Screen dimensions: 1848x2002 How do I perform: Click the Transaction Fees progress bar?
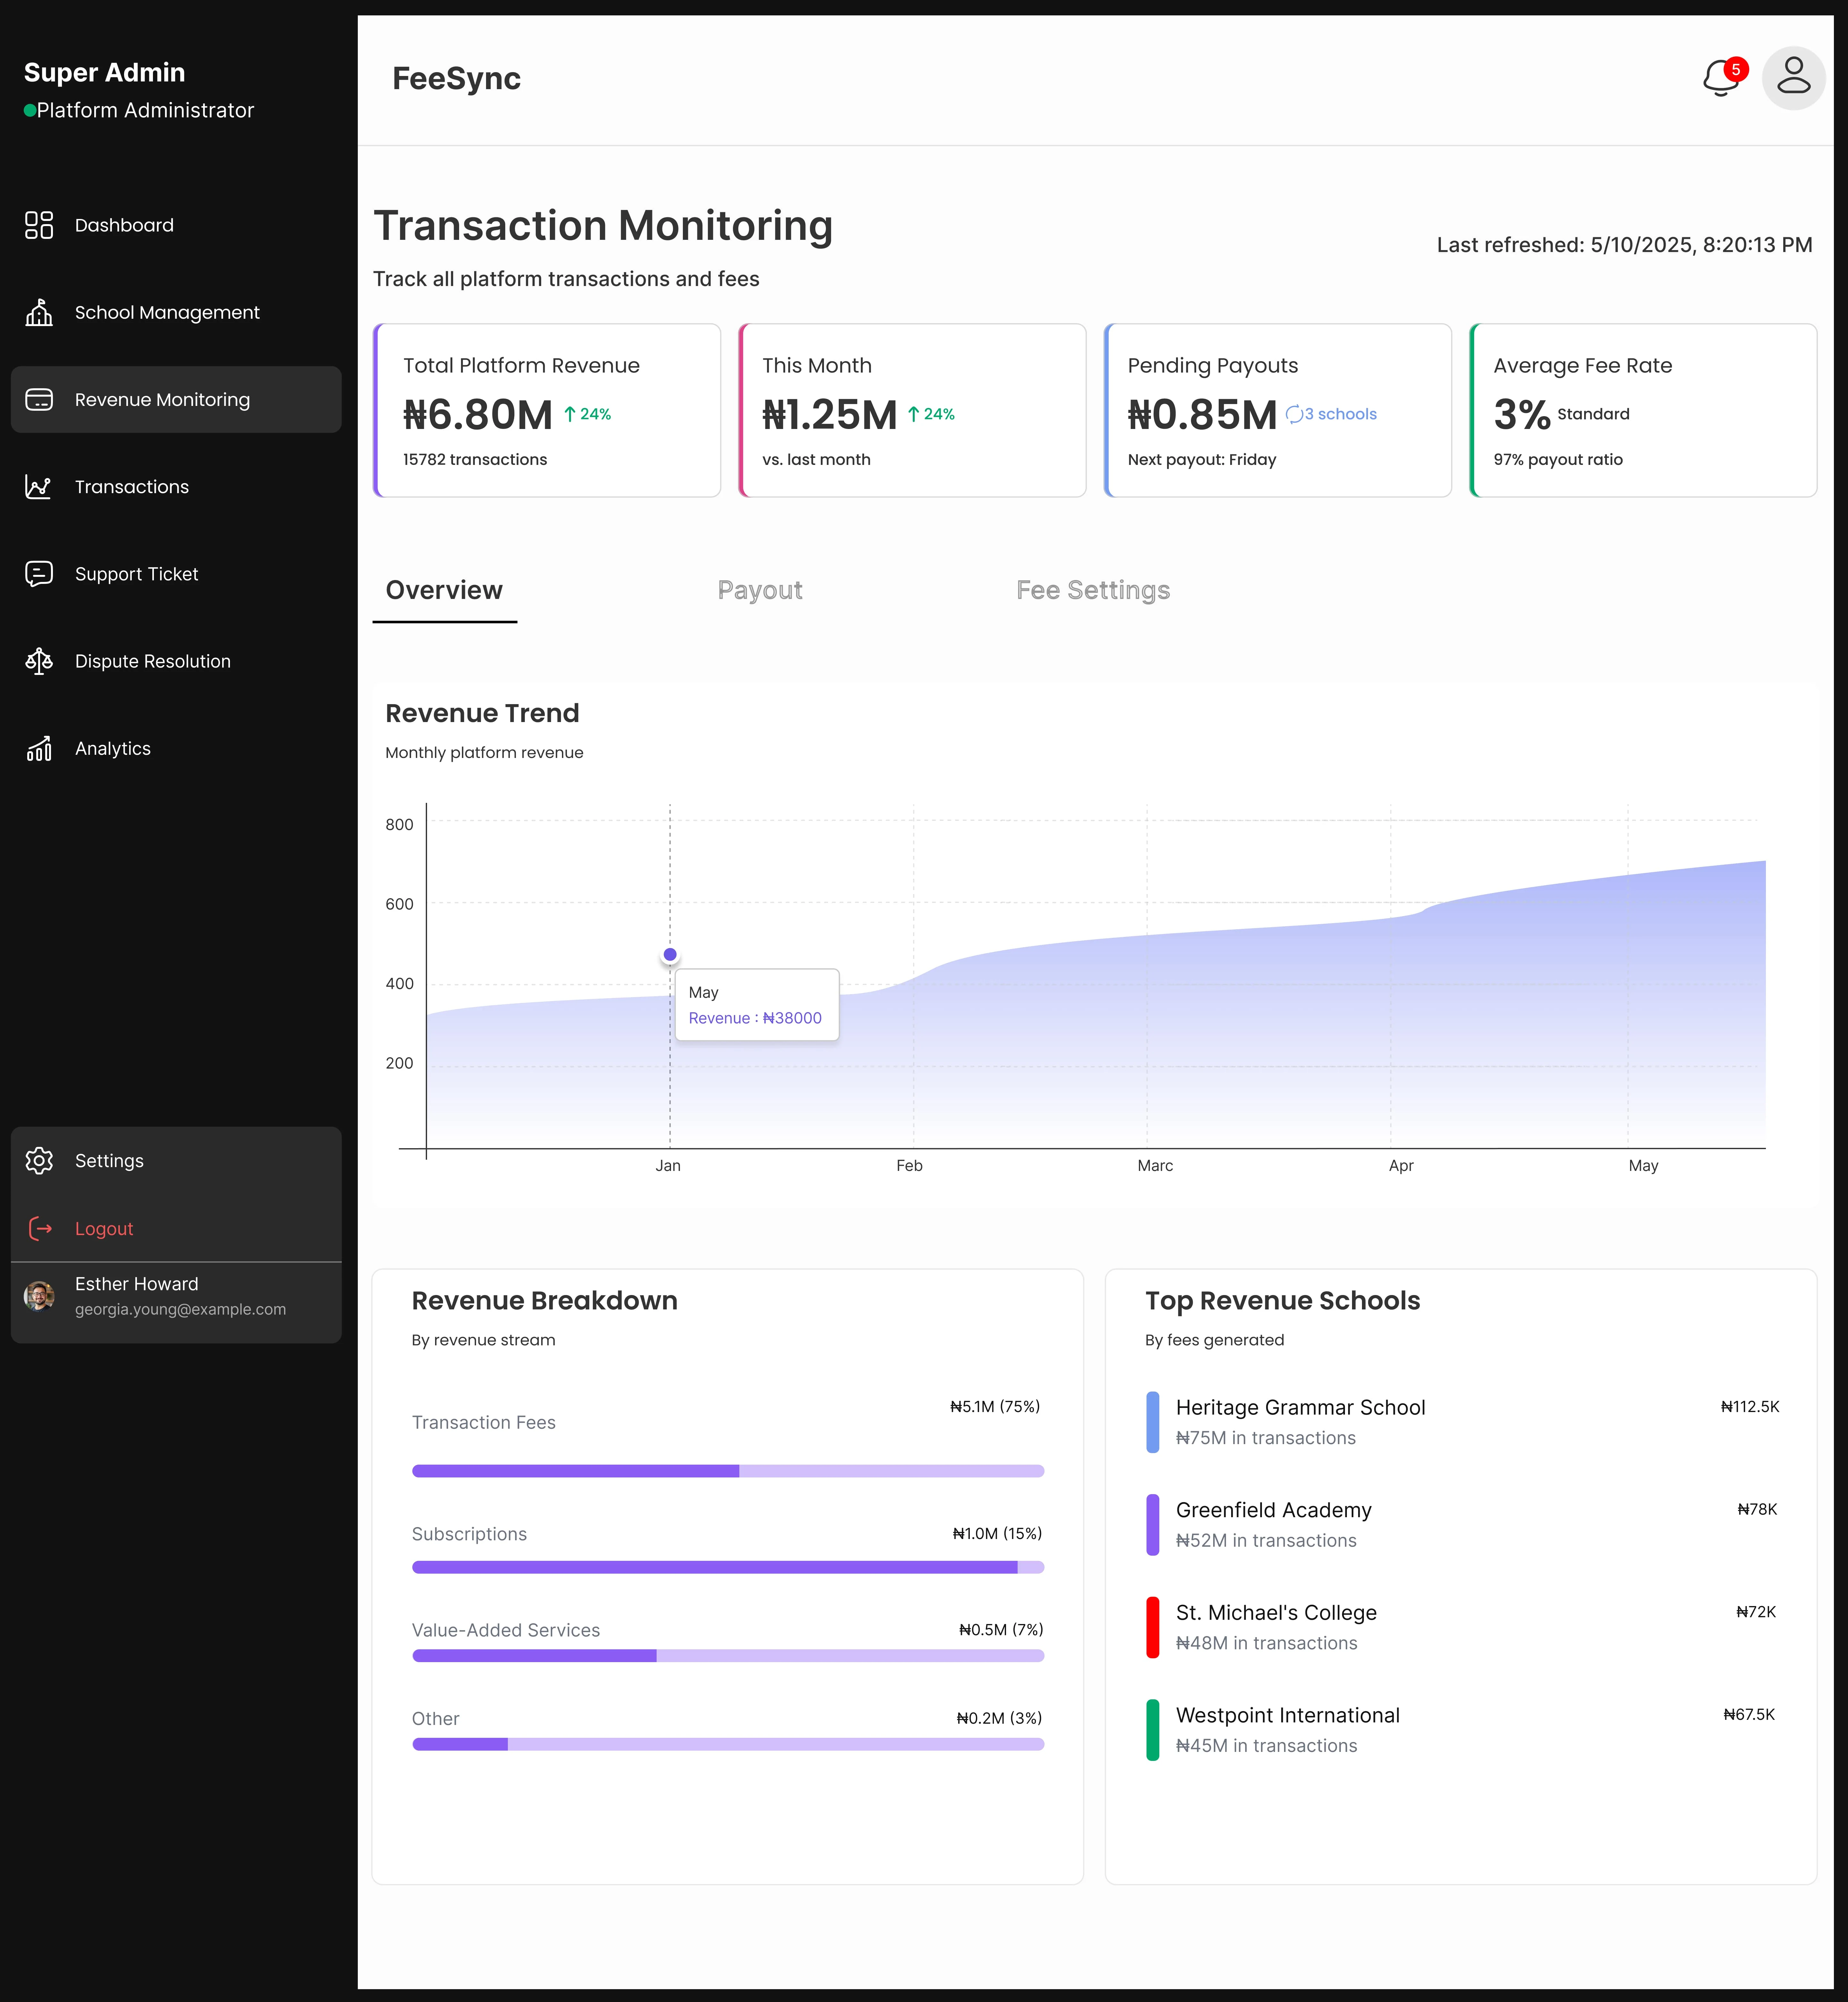pos(728,1471)
